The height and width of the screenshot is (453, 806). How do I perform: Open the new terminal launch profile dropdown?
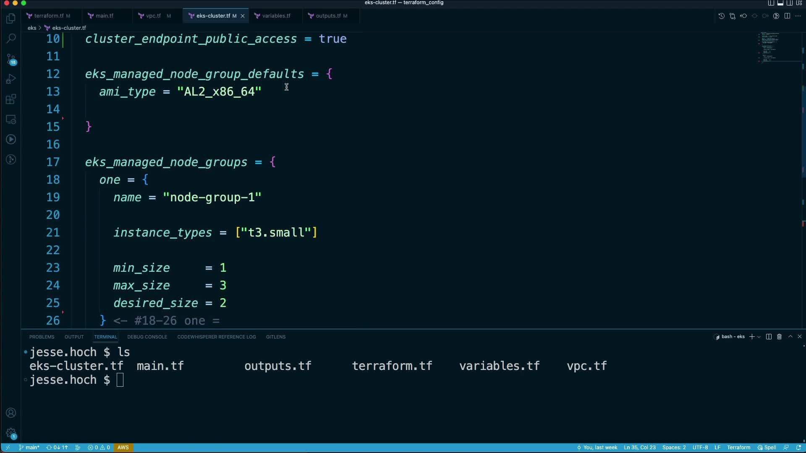click(759, 337)
